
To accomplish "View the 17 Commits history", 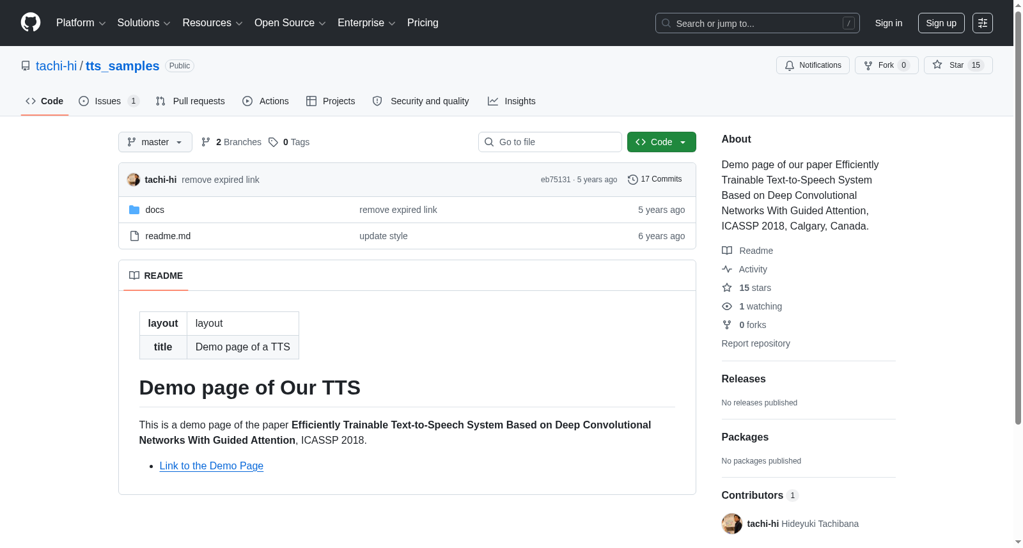I will click(655, 180).
